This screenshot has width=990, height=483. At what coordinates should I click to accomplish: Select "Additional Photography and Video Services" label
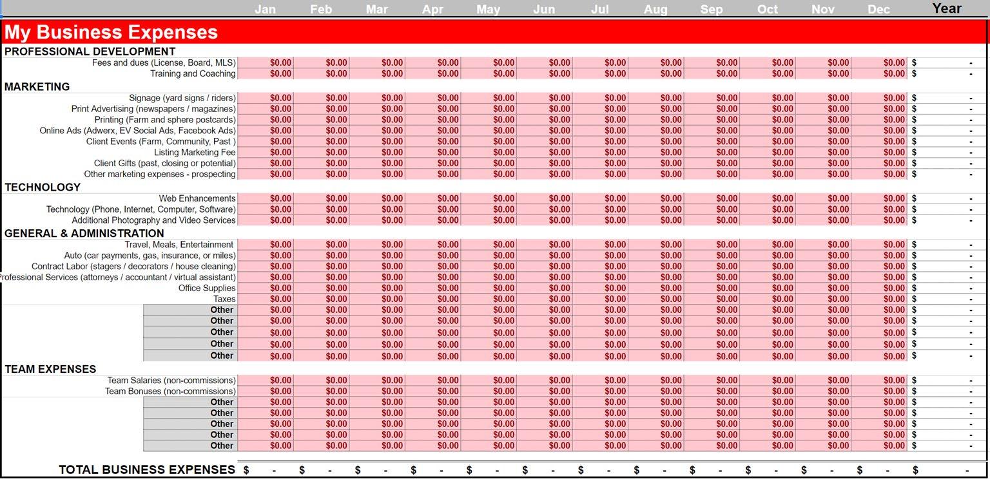click(x=154, y=221)
